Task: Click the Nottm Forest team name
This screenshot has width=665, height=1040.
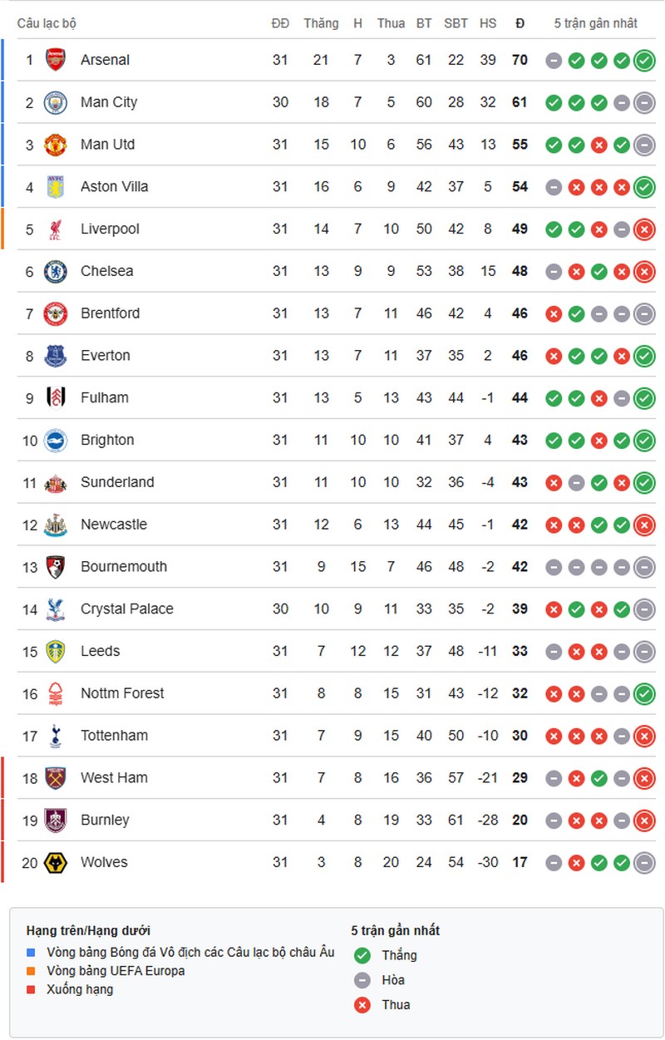Action: click(122, 693)
